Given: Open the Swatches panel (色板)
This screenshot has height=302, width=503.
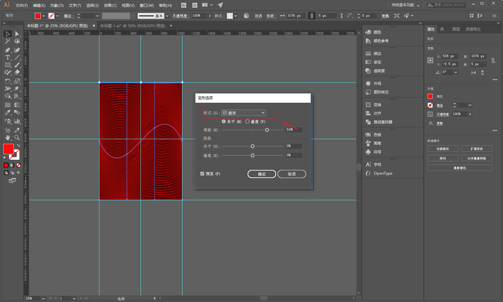Looking at the screenshot, I should pyautogui.click(x=377, y=135).
